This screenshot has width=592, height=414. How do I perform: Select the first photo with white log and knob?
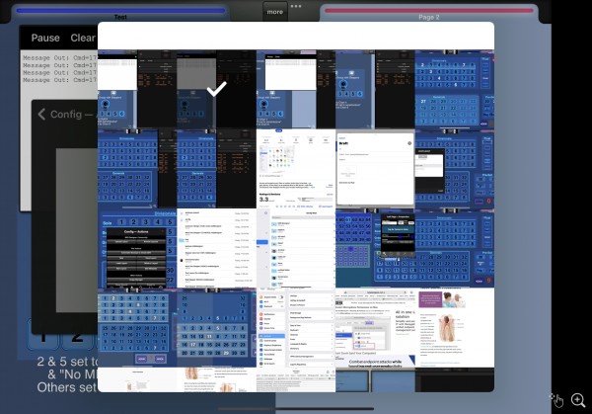click(137, 89)
